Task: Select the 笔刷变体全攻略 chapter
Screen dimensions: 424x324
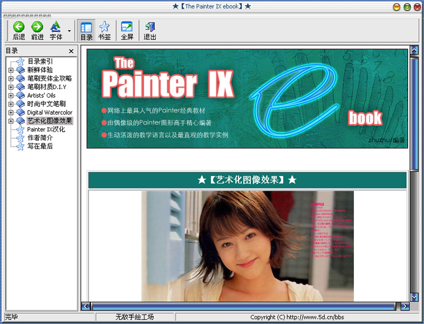Action: click(x=50, y=79)
